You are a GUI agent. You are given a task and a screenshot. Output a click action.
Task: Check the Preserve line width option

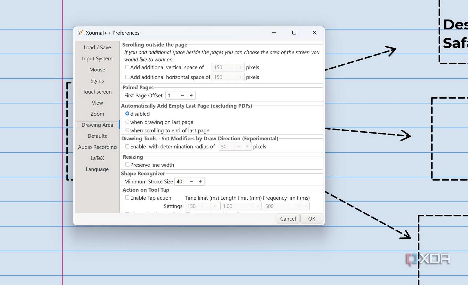point(127,164)
